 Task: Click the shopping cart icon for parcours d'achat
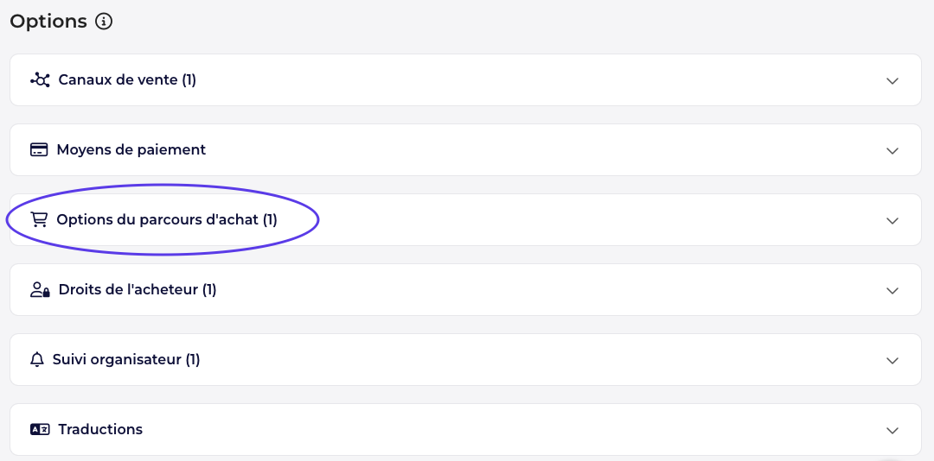coord(39,220)
